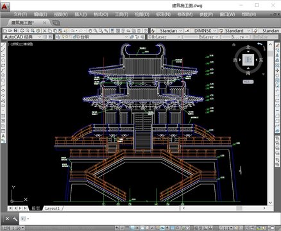Open the 帮助(H) menu
Screen dimensions: 281x231
coord(249,15)
